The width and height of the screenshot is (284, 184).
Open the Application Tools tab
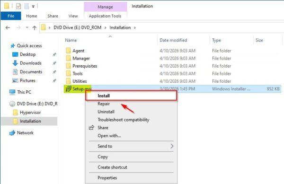pos(105,16)
